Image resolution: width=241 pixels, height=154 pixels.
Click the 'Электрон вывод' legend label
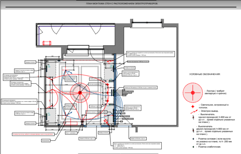[x=210, y=111]
